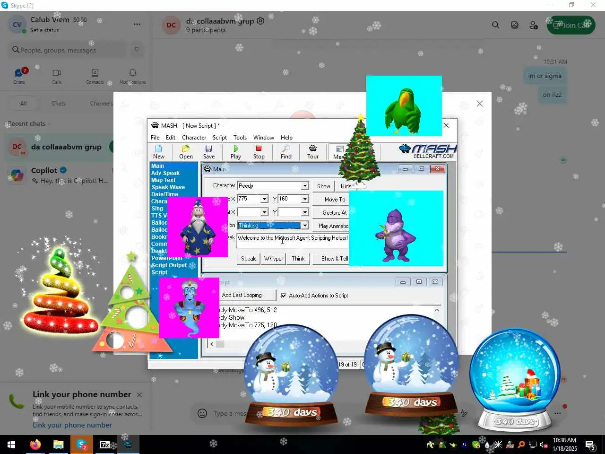Open the Tools menu in MASH
This screenshot has height=454, width=605.
[x=240, y=138]
